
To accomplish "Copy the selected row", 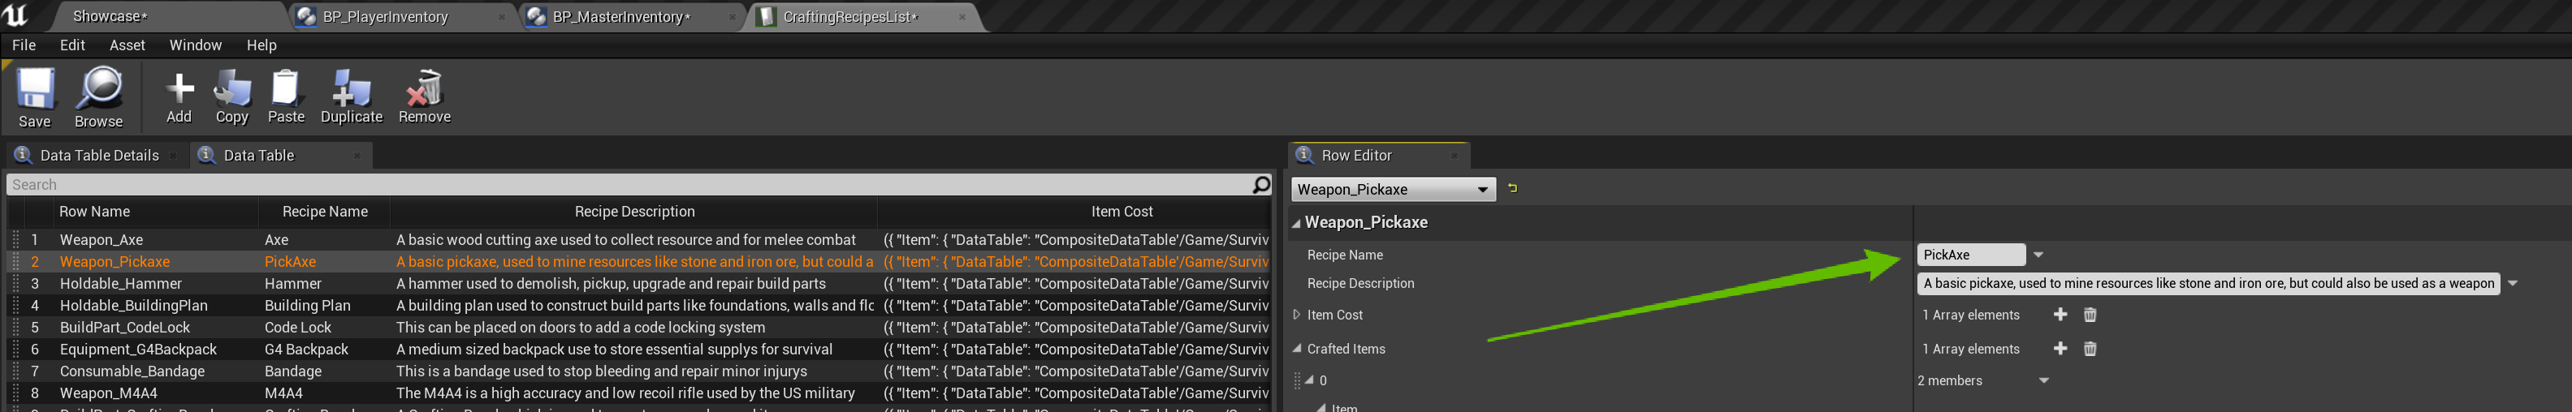I will pyautogui.click(x=231, y=97).
